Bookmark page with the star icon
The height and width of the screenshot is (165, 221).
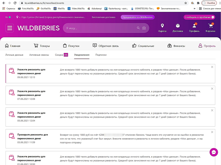tap(186, 3)
